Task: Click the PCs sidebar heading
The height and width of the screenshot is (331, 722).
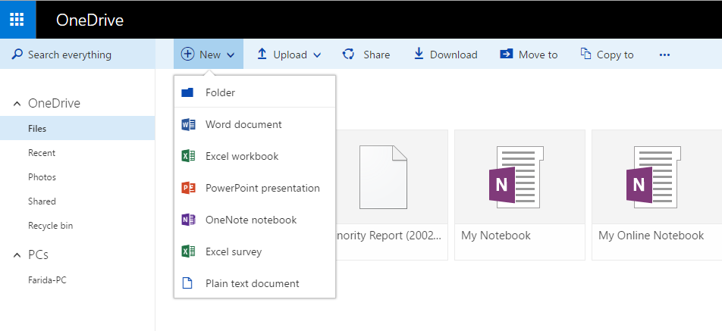Action: click(38, 254)
